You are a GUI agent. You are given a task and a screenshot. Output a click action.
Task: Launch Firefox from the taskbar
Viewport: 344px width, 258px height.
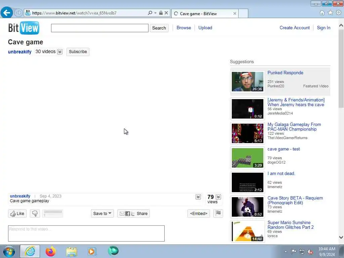pos(50,251)
